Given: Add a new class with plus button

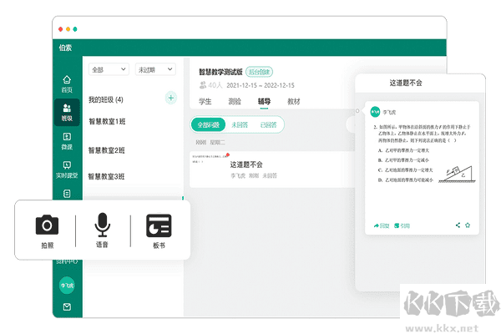Looking at the screenshot, I should point(171,98).
